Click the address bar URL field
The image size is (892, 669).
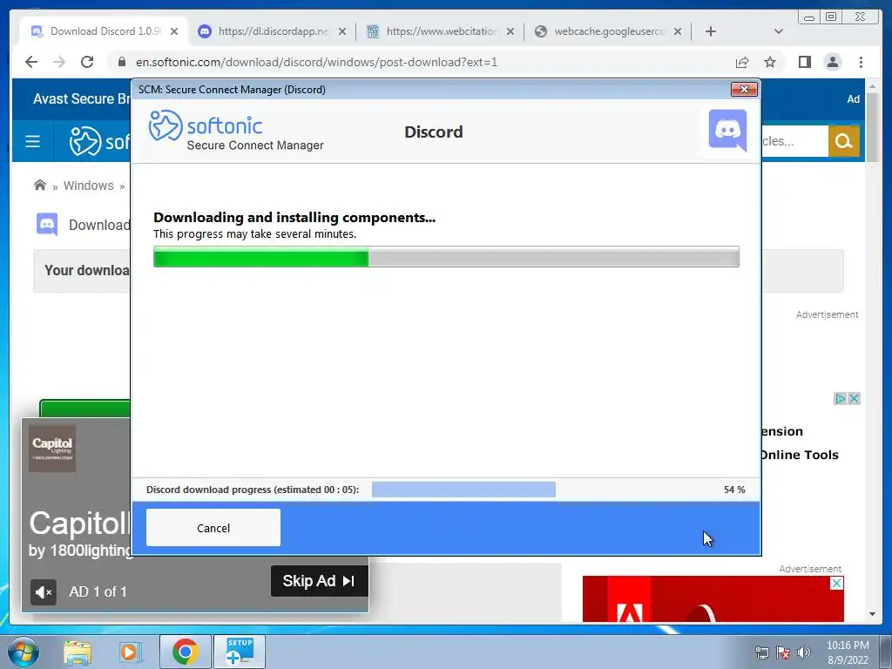pos(421,62)
